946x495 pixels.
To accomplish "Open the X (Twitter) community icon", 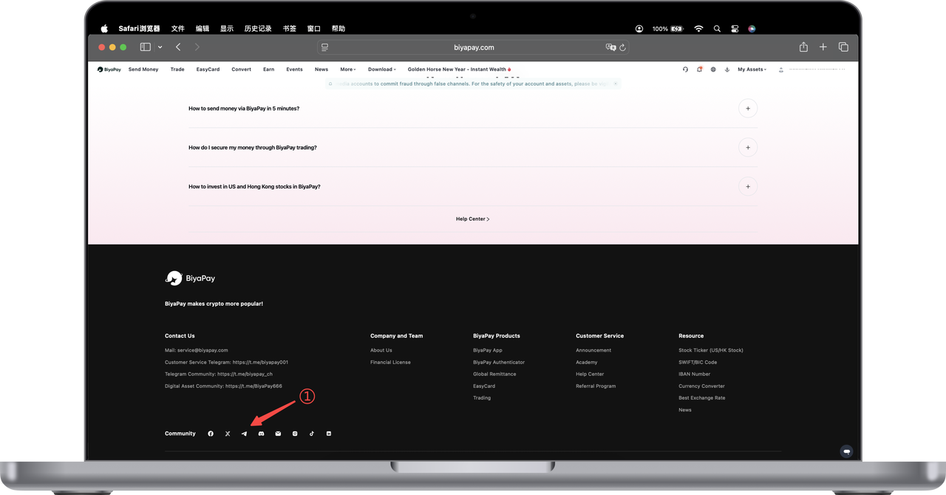I will point(228,434).
